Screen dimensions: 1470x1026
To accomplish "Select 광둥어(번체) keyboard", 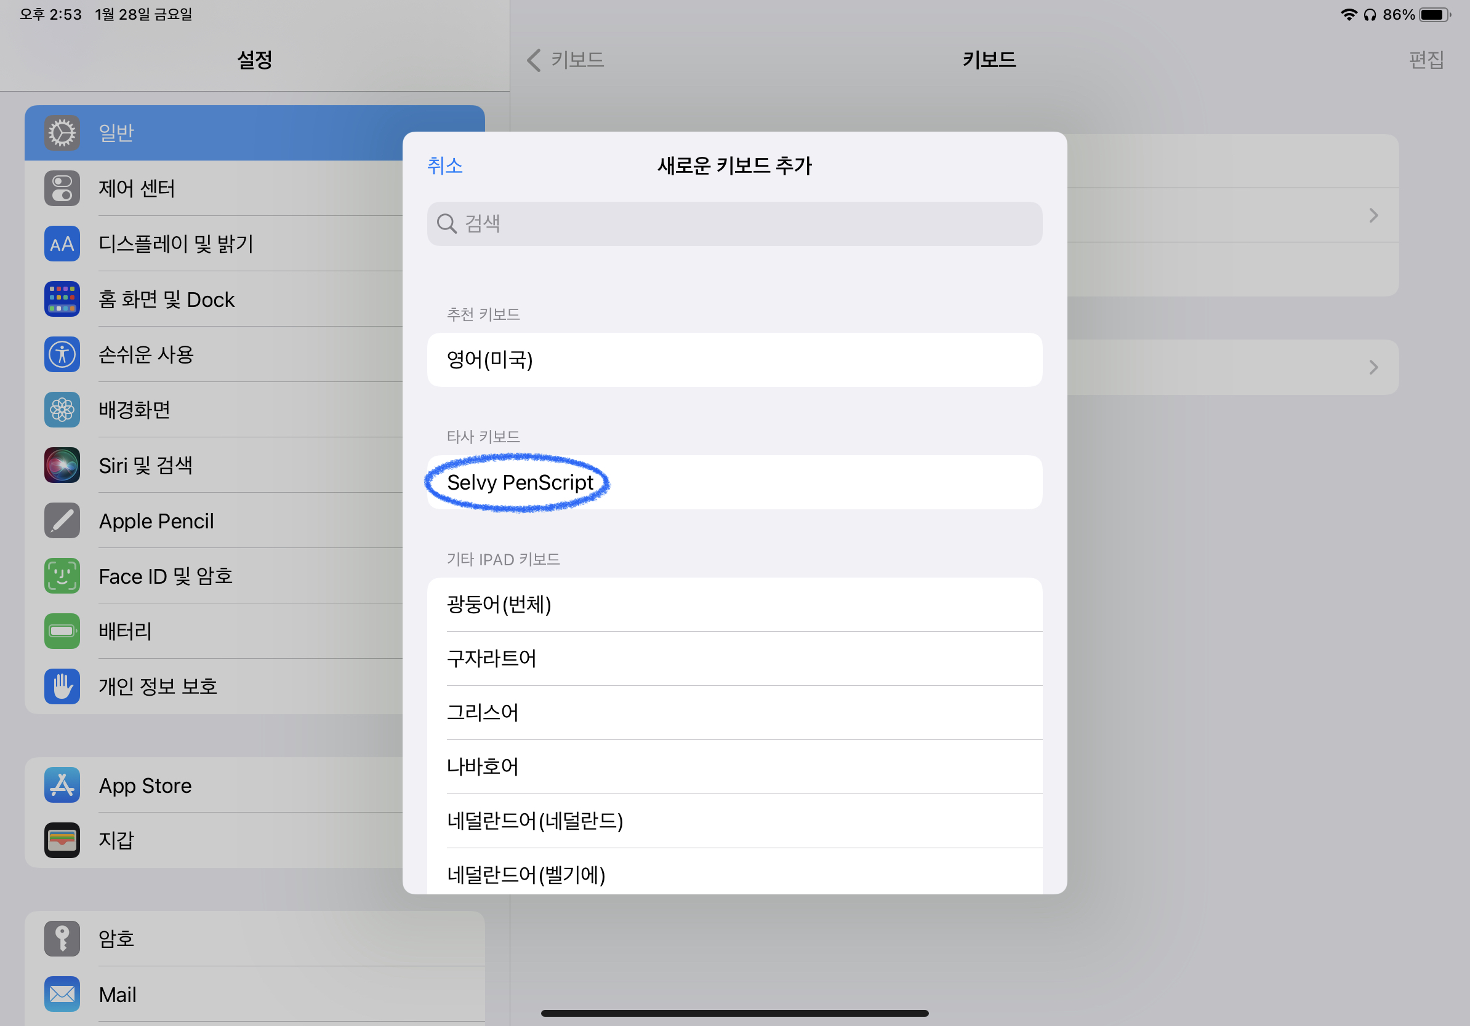I will click(x=734, y=605).
